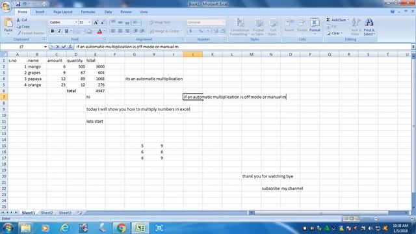The image size is (416, 234).
Task: Apply Conditional Formatting
Action: [240, 27]
